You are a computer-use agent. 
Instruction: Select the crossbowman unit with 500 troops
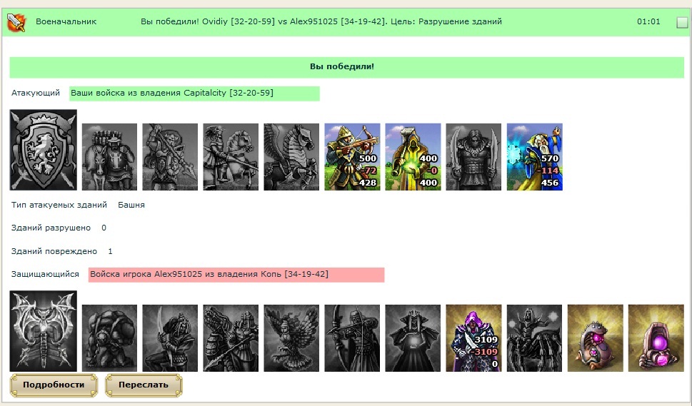tap(352, 157)
